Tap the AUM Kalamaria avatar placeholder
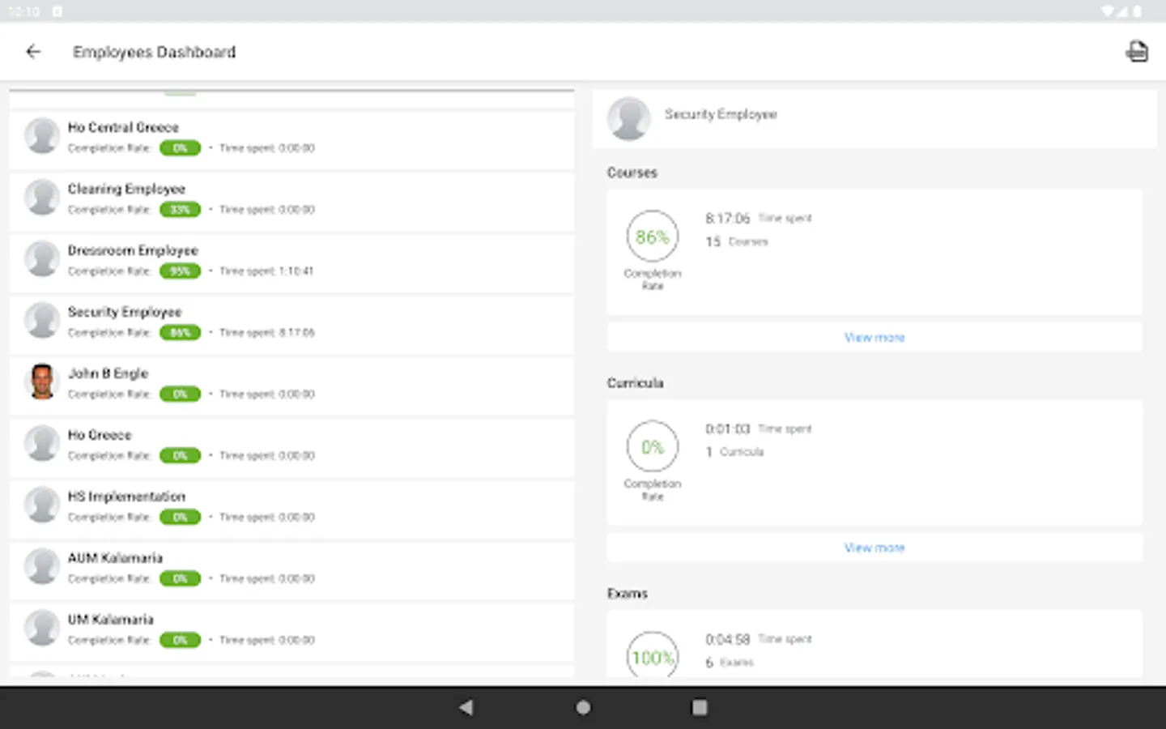Image resolution: width=1166 pixels, height=729 pixels. pos(42,566)
